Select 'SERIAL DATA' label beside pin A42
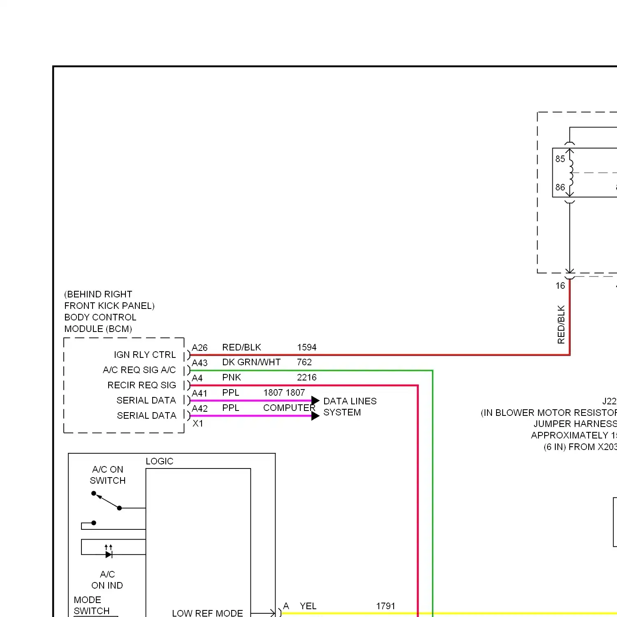The width and height of the screenshot is (617, 617). click(x=146, y=415)
